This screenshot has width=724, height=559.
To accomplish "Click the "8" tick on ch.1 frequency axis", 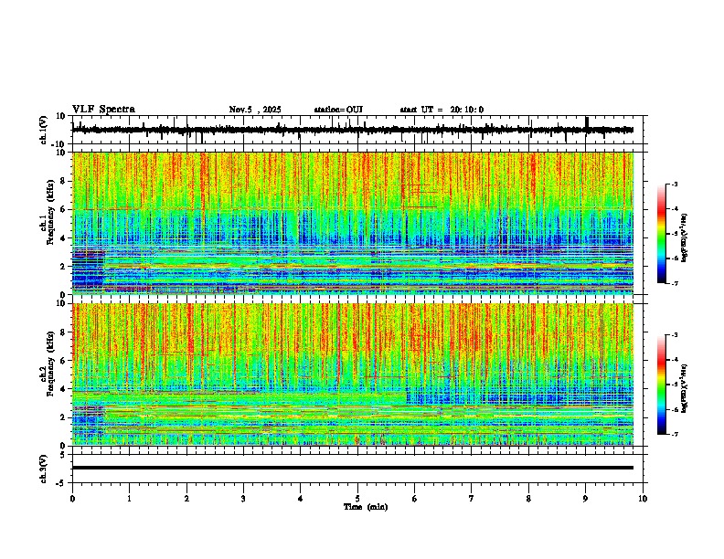I will point(63,181).
